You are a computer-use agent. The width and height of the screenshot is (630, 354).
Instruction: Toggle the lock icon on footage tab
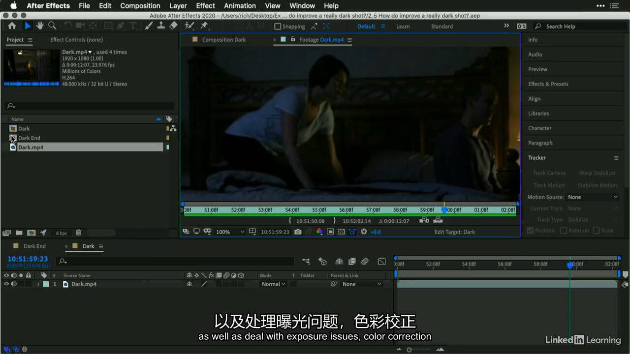click(293, 39)
